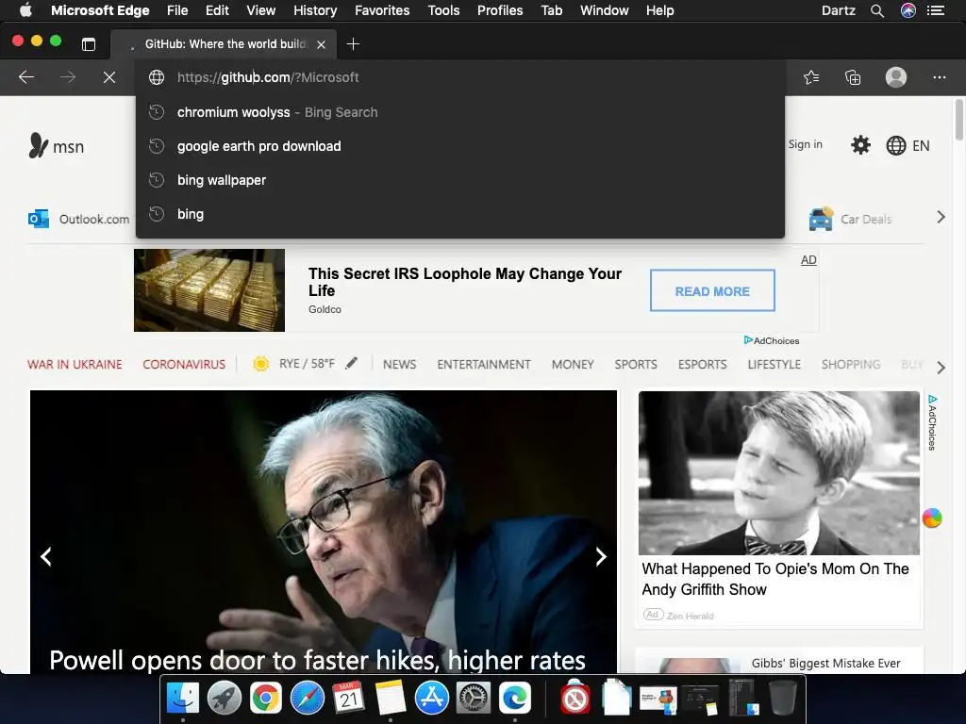The height and width of the screenshot is (724, 966).
Task: Open the tab actions menu icon
Action: (x=89, y=43)
